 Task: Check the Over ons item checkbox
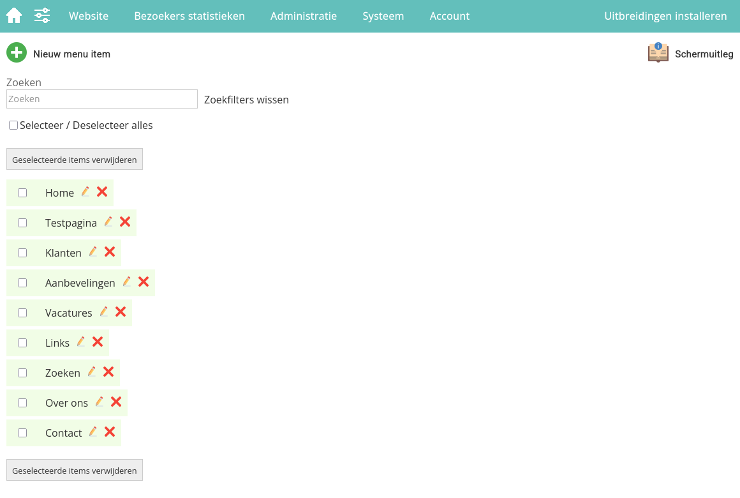click(x=22, y=403)
